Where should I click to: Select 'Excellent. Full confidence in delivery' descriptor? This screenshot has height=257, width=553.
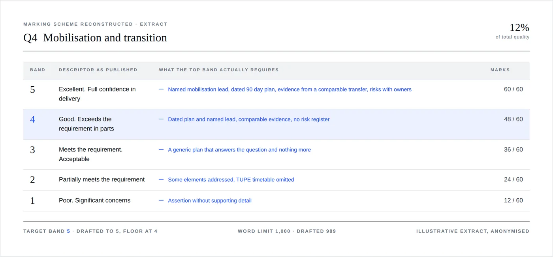point(97,94)
